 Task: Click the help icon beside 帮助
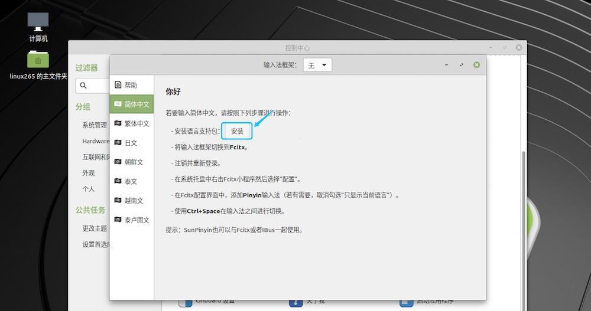[x=118, y=85]
